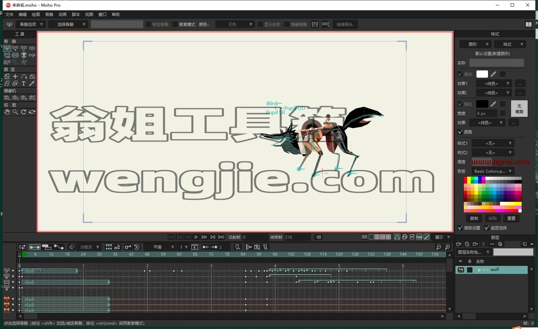Click the white fill color swatch
The height and width of the screenshot is (329, 538).
(482, 74)
